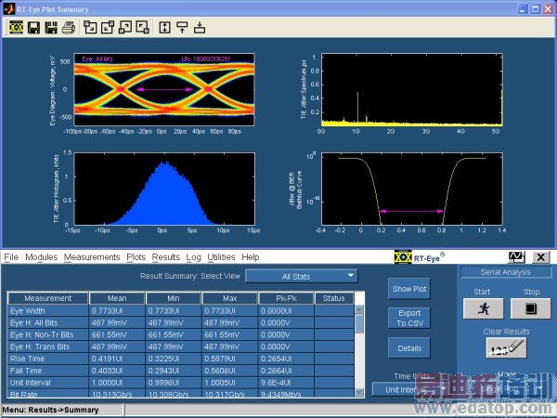
Task: Expand the All Stats view dropdown
Action: pos(302,275)
